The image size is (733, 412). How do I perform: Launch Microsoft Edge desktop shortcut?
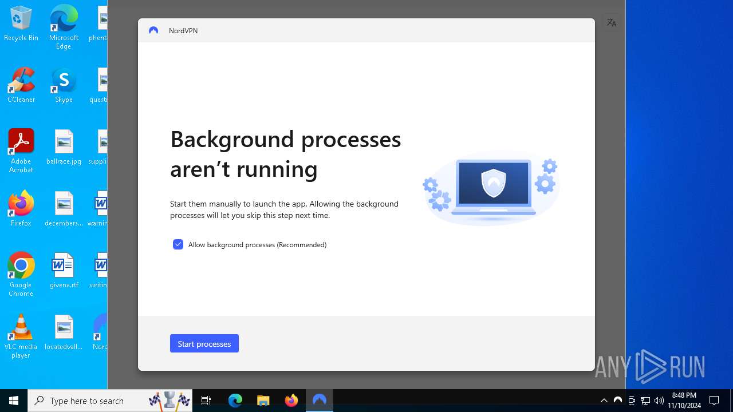[x=64, y=27]
